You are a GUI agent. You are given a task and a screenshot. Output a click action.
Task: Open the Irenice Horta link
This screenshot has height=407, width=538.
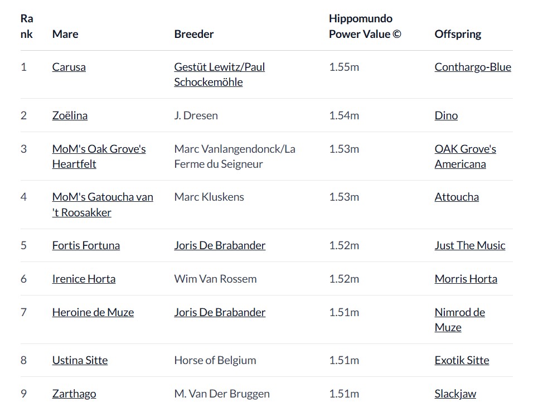tap(84, 279)
